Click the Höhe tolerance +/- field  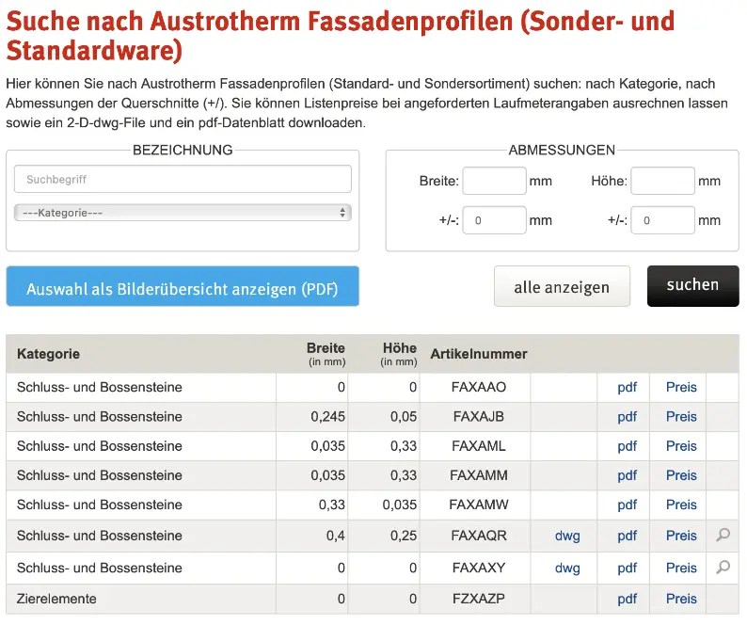pos(662,220)
